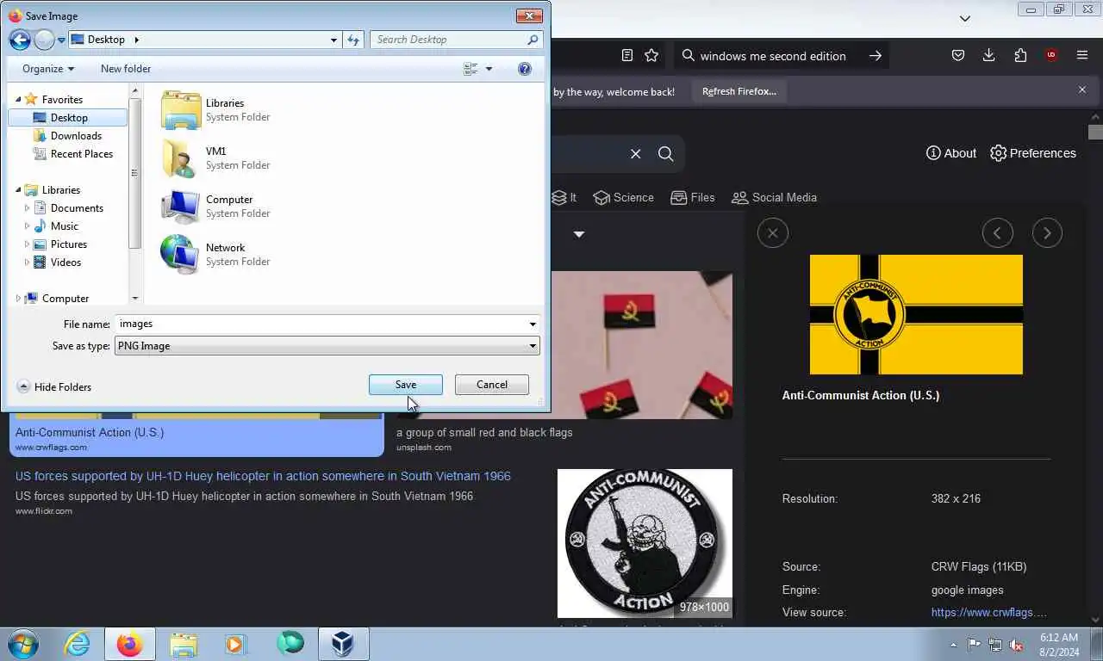Screen dimensions: 1103x661
Task: Select Recent Places in navigation pane
Action: (x=81, y=154)
